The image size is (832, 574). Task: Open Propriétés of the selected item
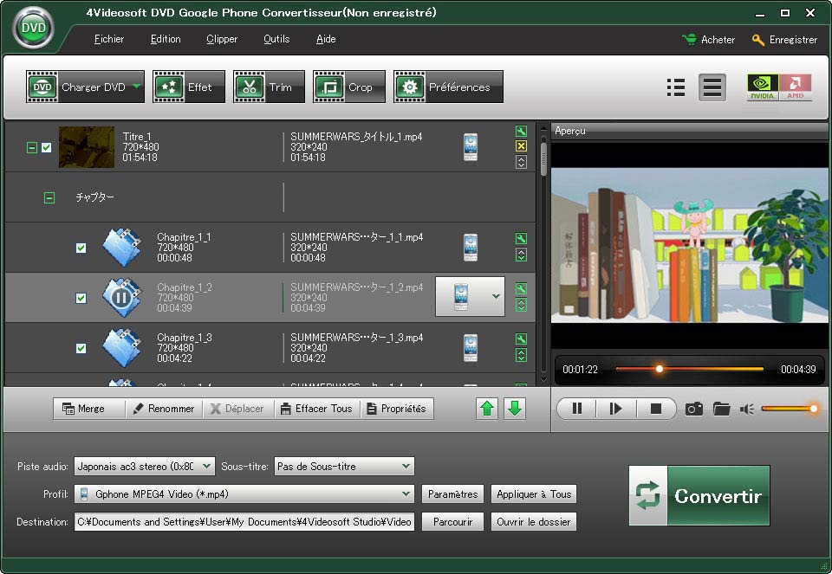(397, 409)
